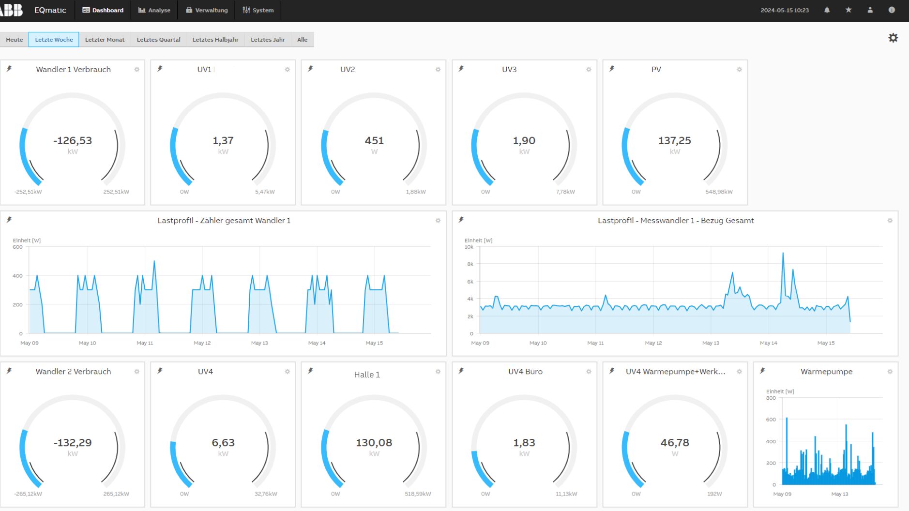Click the date-time 2024-05-15 10:23
909x511 pixels.
pyautogui.click(x=785, y=10)
